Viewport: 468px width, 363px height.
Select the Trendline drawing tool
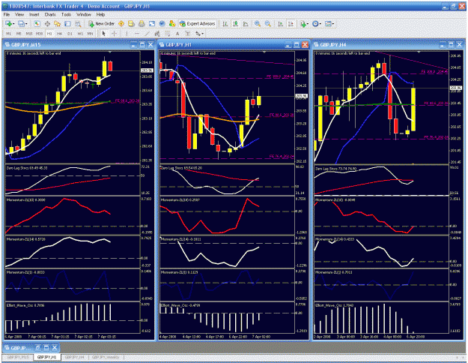click(x=148, y=34)
